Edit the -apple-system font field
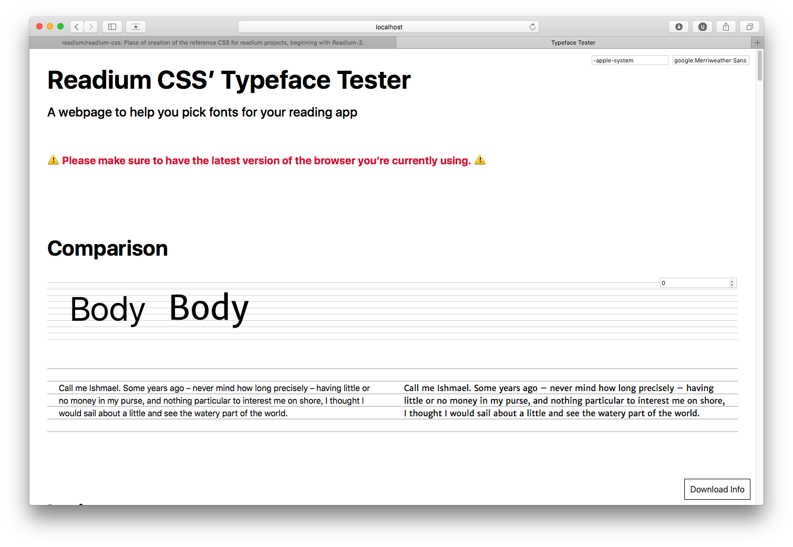 (630, 60)
